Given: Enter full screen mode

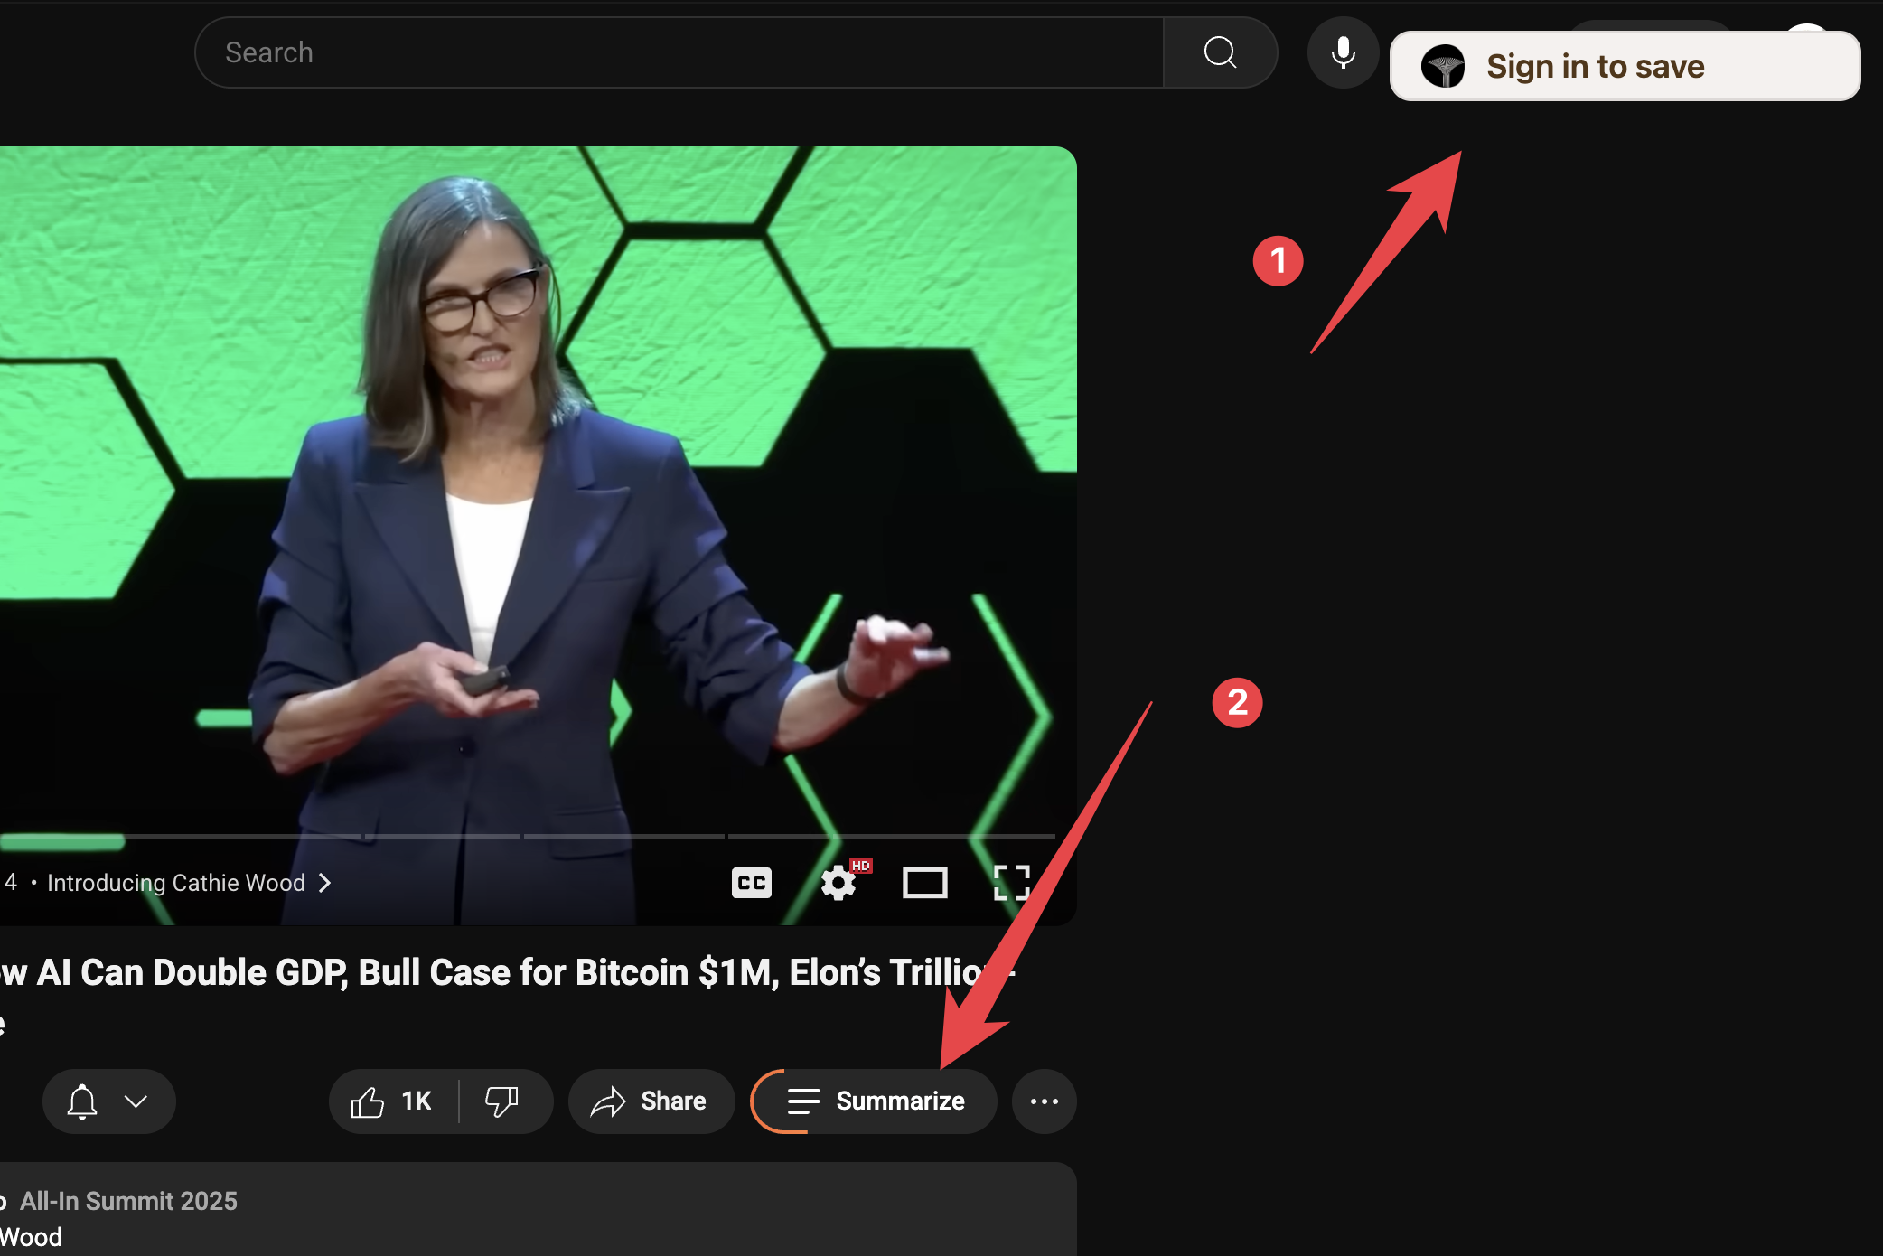Looking at the screenshot, I should (x=1011, y=882).
